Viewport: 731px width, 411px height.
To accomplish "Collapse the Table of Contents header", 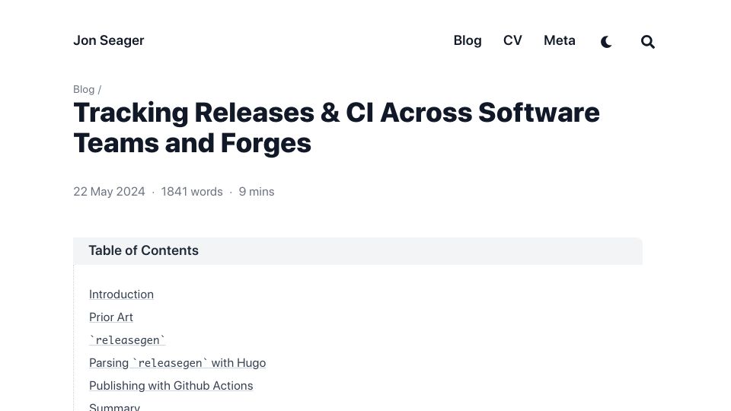I will pyautogui.click(x=358, y=250).
